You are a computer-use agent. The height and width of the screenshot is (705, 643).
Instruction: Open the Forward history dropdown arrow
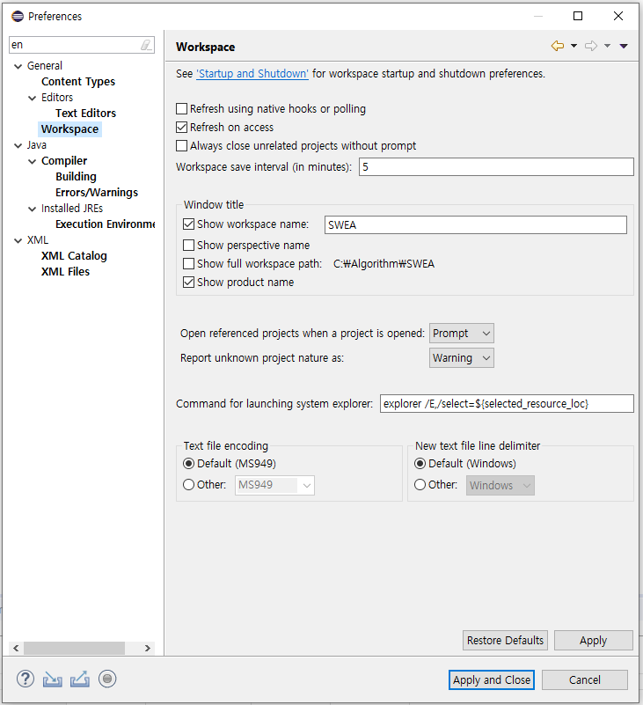(x=607, y=46)
